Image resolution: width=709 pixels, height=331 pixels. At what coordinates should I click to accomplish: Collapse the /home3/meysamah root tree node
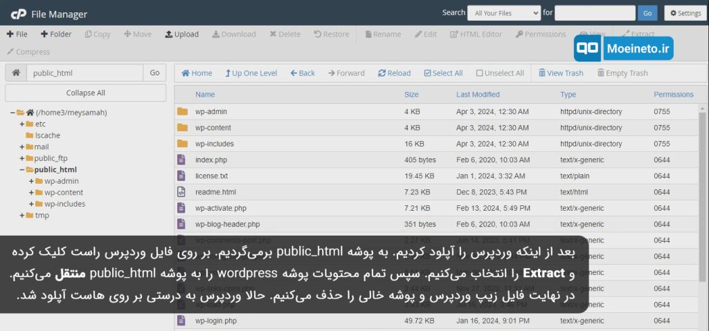[12, 113]
